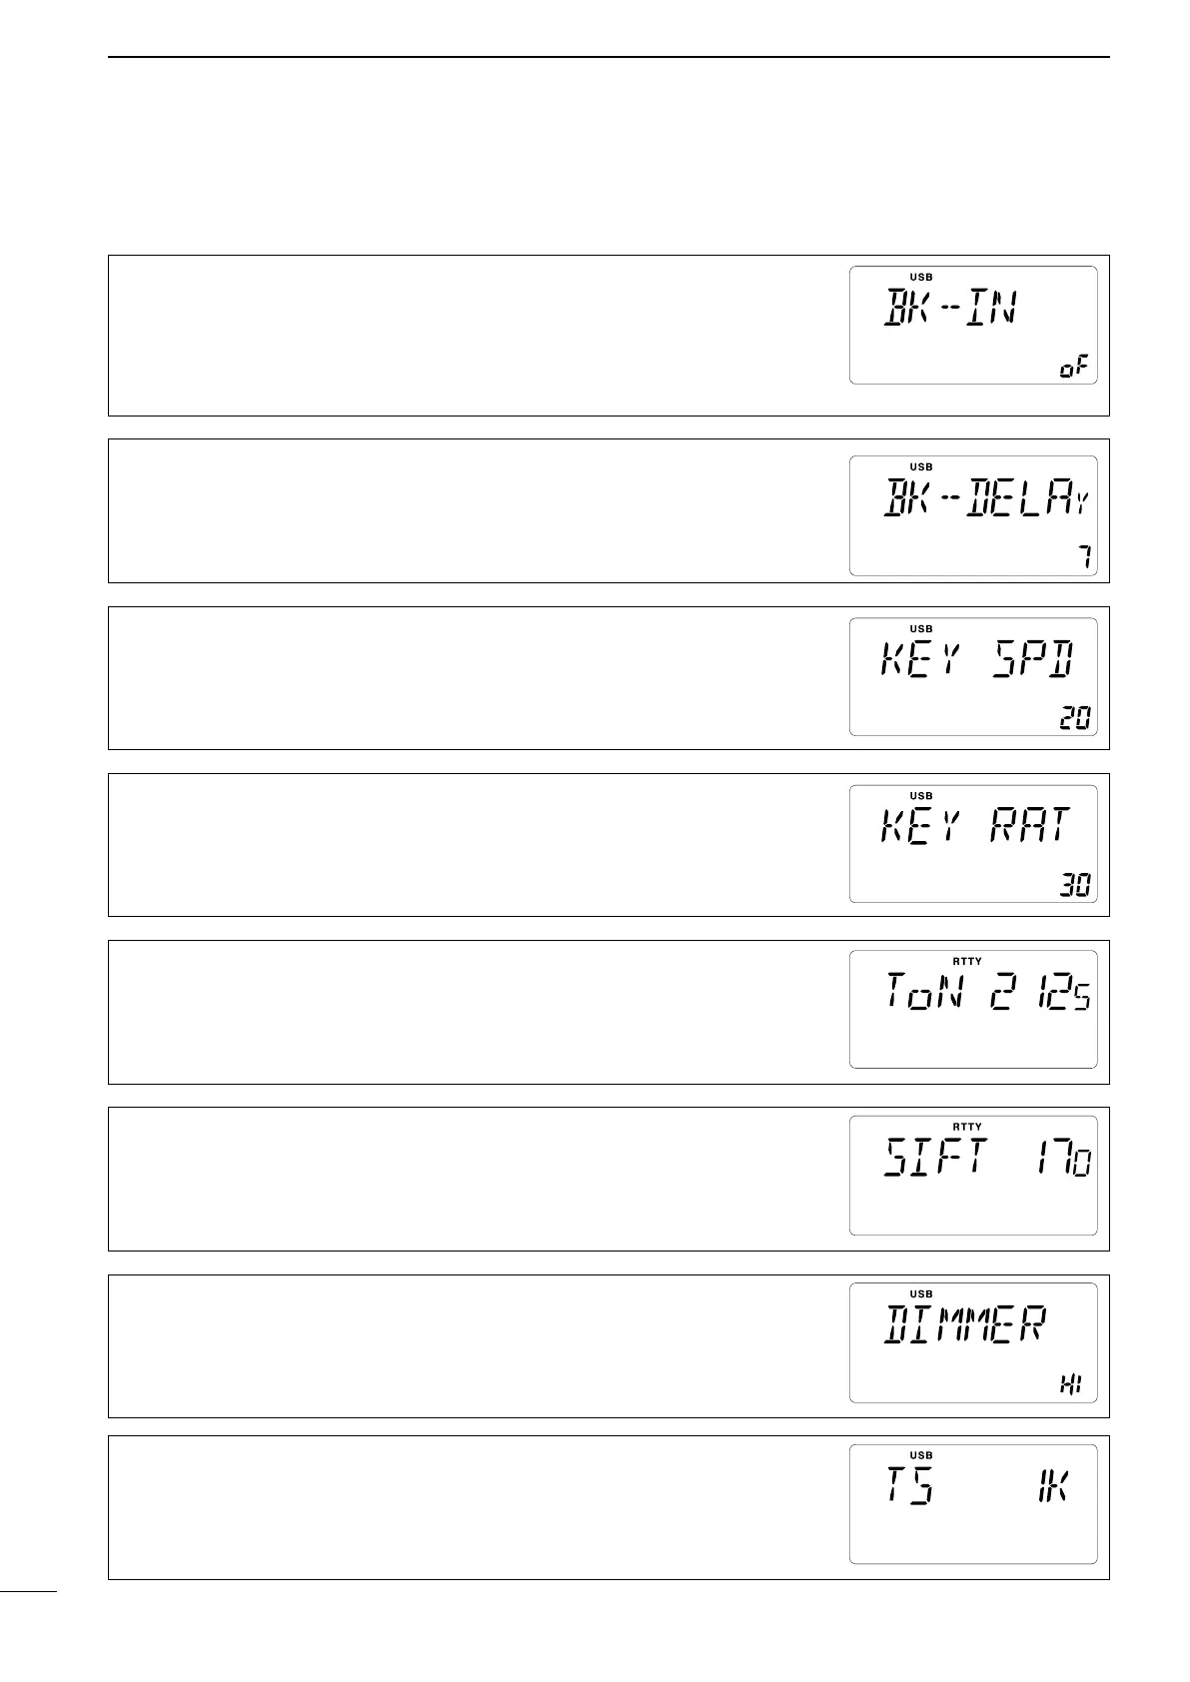Click the BK-DELAY display text

(x=986, y=497)
